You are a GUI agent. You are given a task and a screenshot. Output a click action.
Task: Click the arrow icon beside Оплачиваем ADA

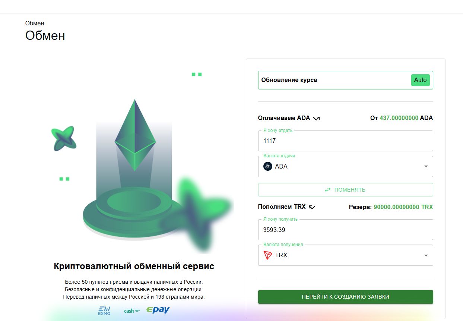point(316,118)
